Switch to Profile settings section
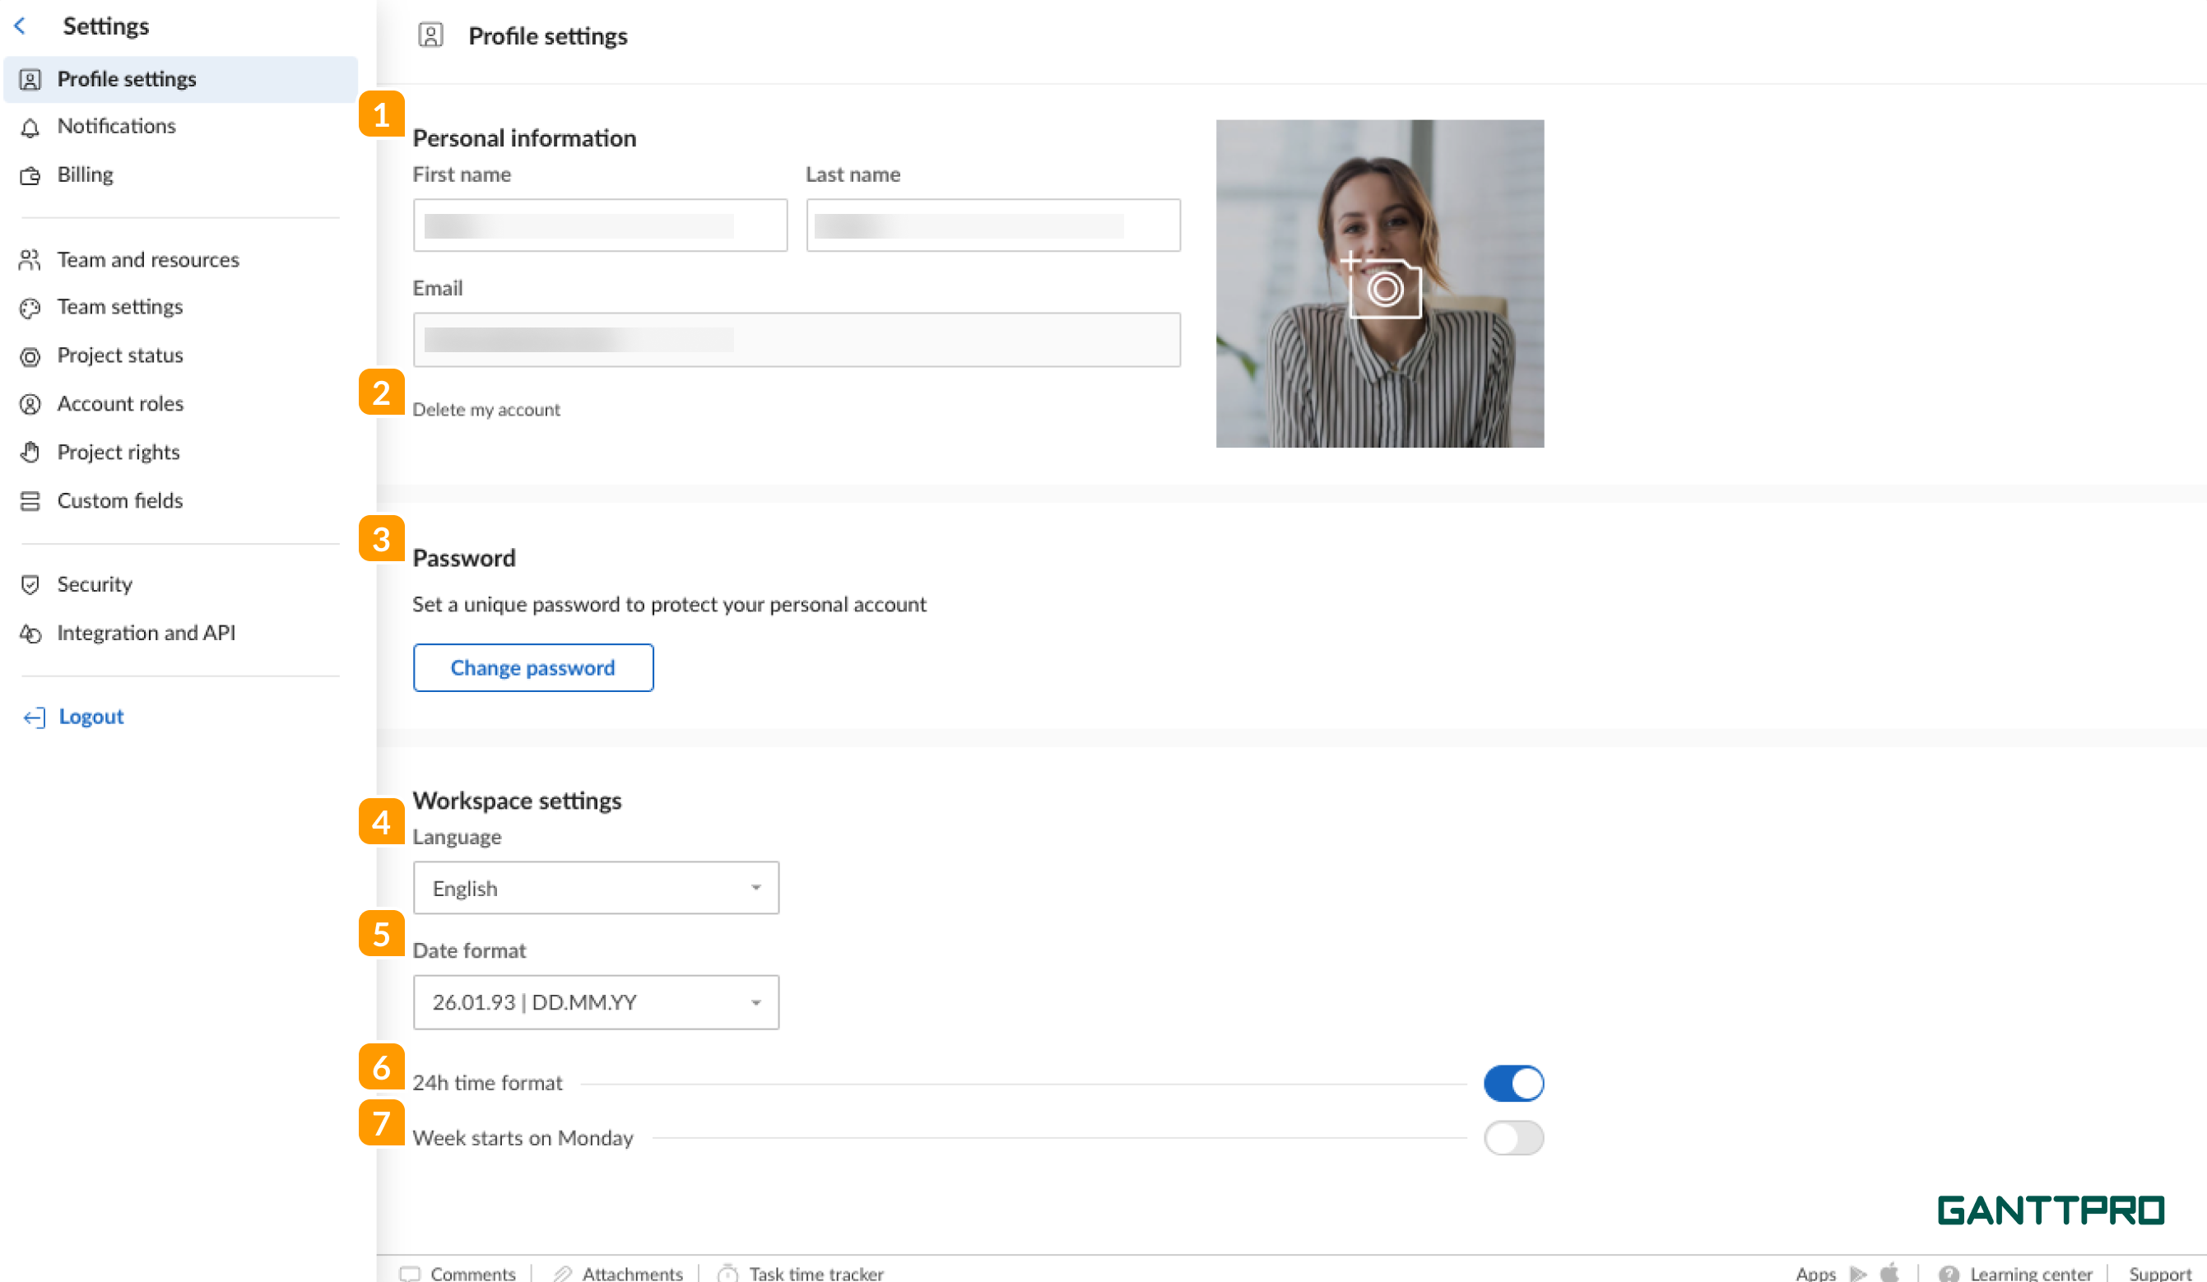Viewport: 2207px width, 1282px height. point(127,79)
